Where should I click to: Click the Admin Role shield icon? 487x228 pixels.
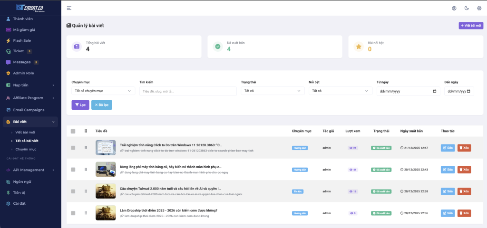pyautogui.click(x=8, y=73)
